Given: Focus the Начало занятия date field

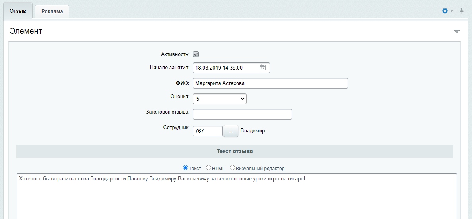Looking at the screenshot, I should [x=231, y=68].
